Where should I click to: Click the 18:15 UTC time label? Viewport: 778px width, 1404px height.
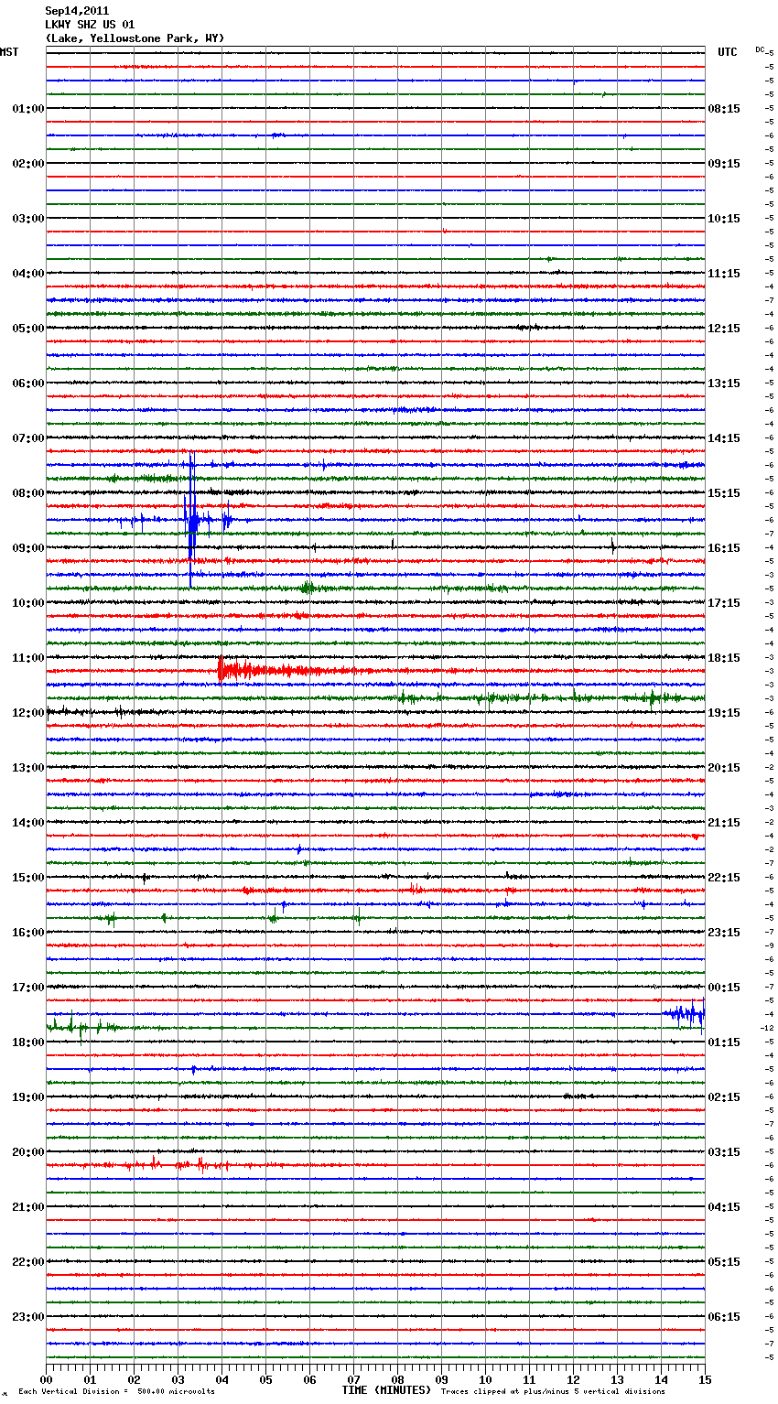click(x=724, y=658)
